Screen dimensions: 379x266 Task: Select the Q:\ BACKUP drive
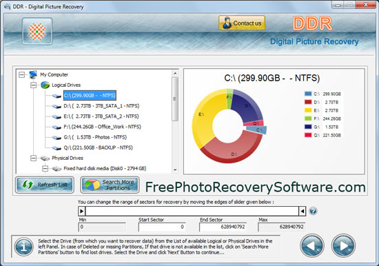pos(98,147)
